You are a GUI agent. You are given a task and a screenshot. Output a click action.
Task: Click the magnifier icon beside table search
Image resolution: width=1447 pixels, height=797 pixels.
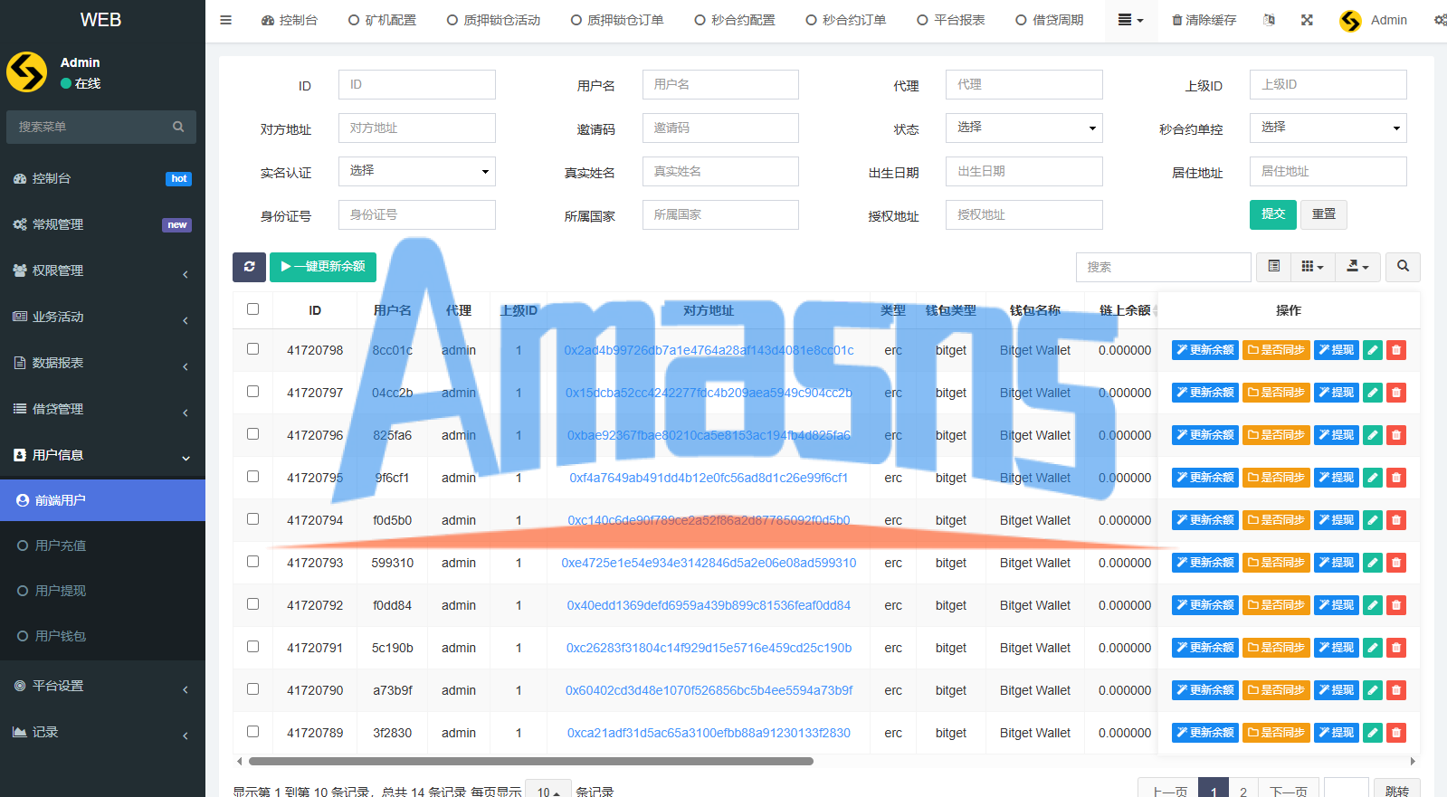click(x=1403, y=267)
